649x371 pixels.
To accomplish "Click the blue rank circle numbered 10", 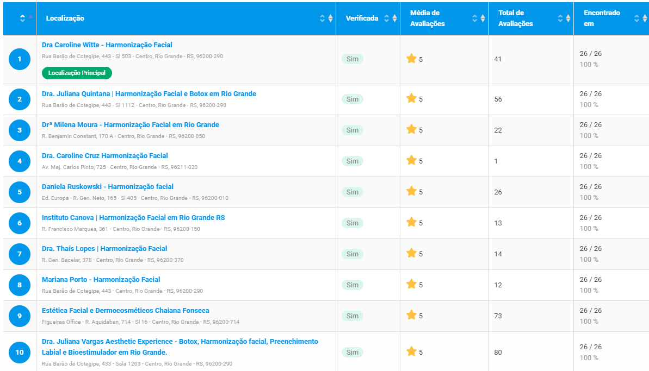I will tap(20, 353).
